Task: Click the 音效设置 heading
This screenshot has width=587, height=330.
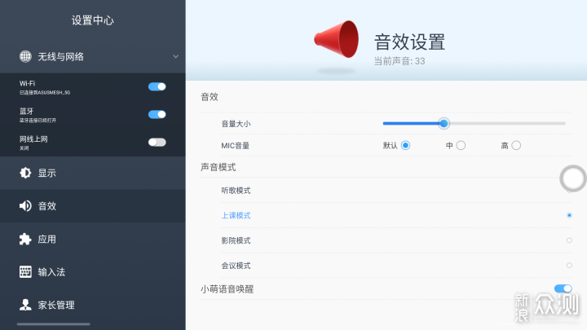Action: pos(409,42)
